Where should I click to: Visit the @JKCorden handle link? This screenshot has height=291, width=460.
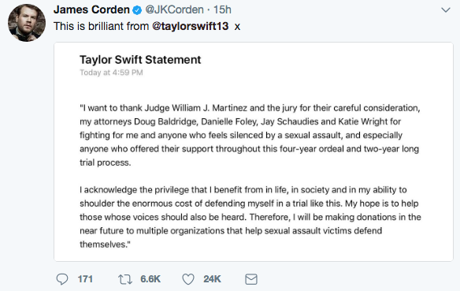pyautogui.click(x=174, y=9)
